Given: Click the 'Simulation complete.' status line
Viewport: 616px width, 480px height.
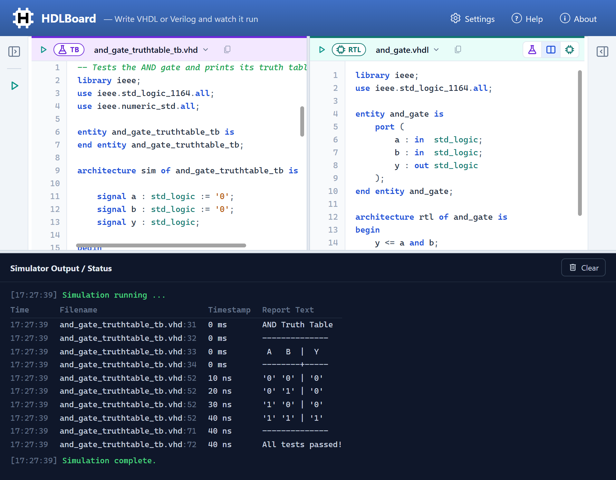Looking at the screenshot, I should pos(109,461).
